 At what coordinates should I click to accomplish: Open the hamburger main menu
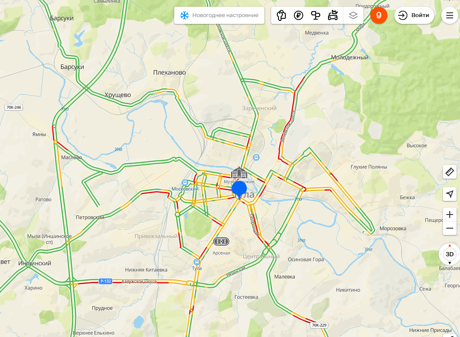point(450,15)
